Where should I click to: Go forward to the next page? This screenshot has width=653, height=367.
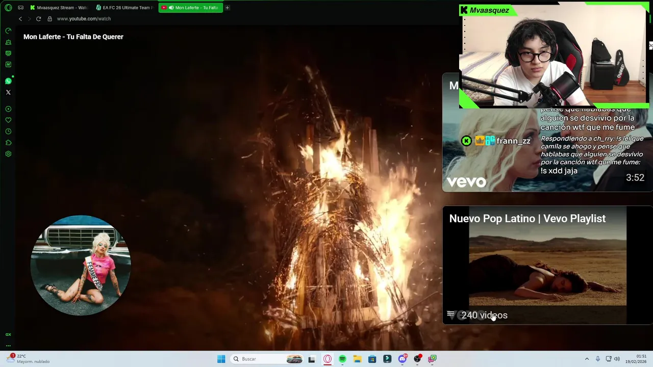point(29,19)
